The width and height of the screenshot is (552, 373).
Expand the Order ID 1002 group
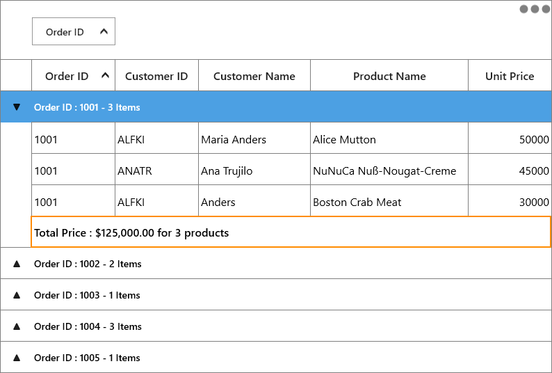(17, 264)
